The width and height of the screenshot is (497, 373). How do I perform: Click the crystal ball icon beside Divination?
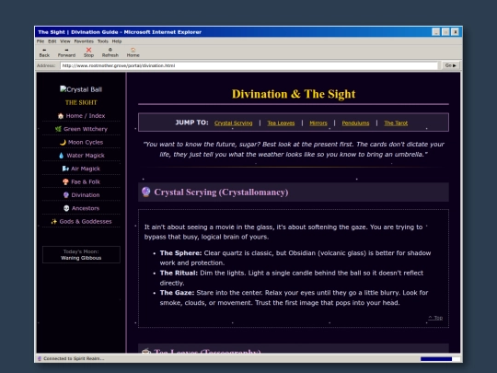click(66, 195)
